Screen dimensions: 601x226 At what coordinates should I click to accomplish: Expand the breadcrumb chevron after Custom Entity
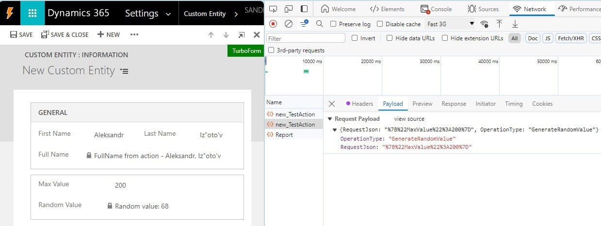pos(236,14)
